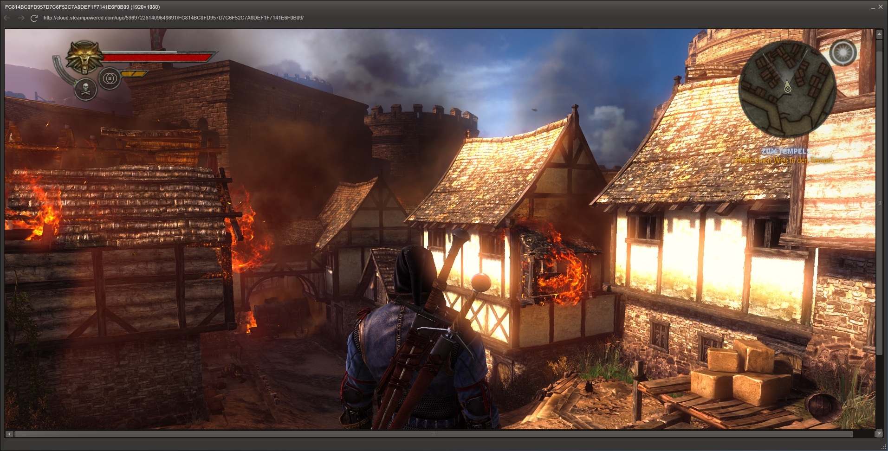Click the selected sign icon beside the vigor bar

[x=110, y=78]
